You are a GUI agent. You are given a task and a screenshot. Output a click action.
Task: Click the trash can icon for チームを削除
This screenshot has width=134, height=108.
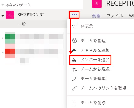(x=74, y=103)
